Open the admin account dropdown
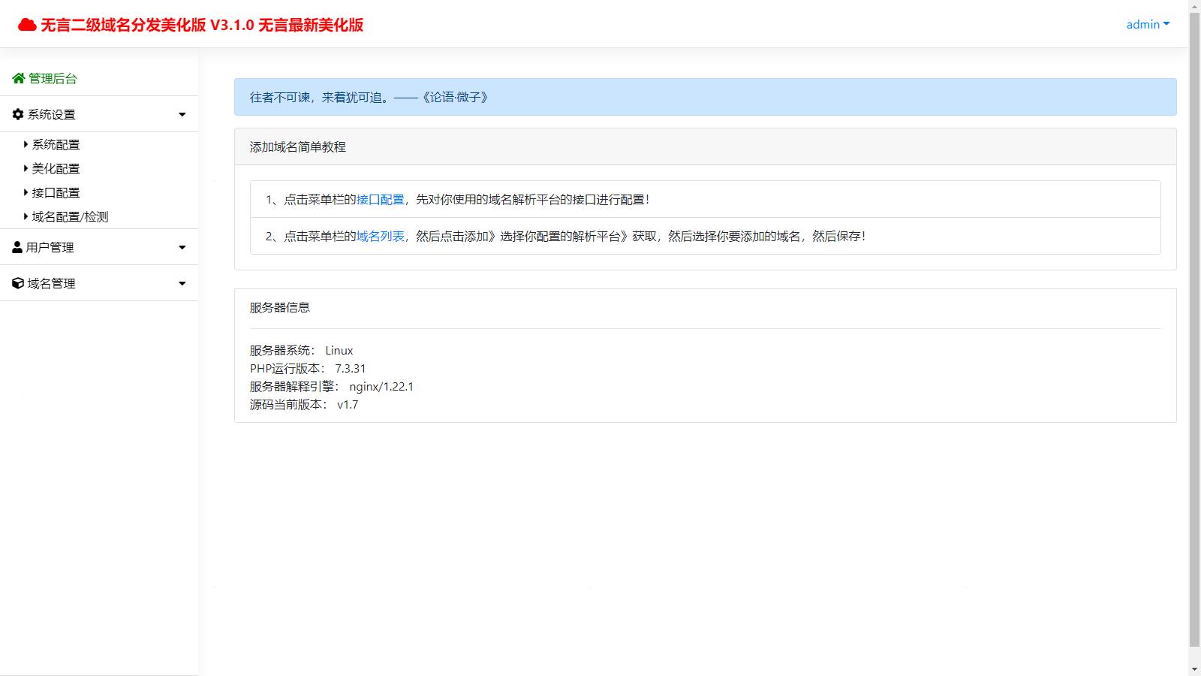 point(1146,24)
